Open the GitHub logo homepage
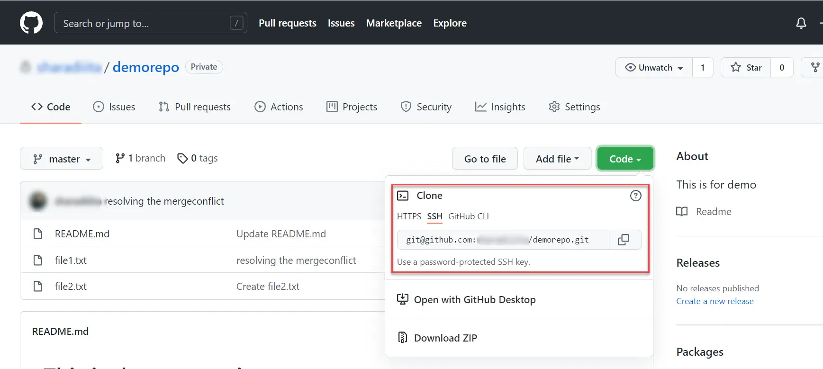This screenshot has height=369, width=823. click(x=31, y=23)
